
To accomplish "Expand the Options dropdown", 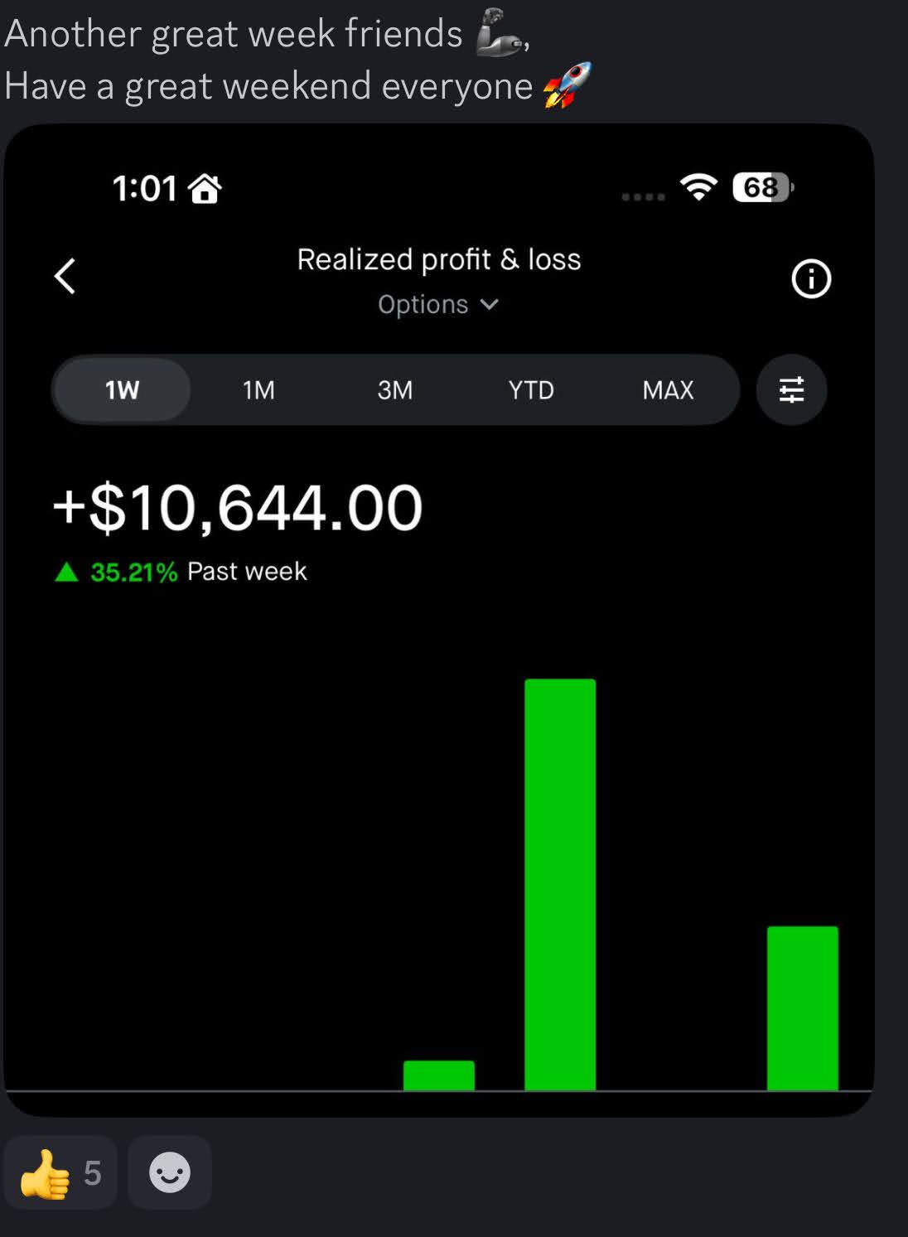I will (438, 305).
